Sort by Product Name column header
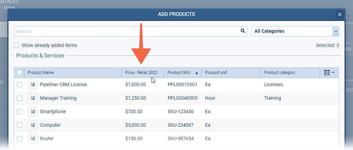The width and height of the screenshot is (353, 150). click(x=41, y=73)
